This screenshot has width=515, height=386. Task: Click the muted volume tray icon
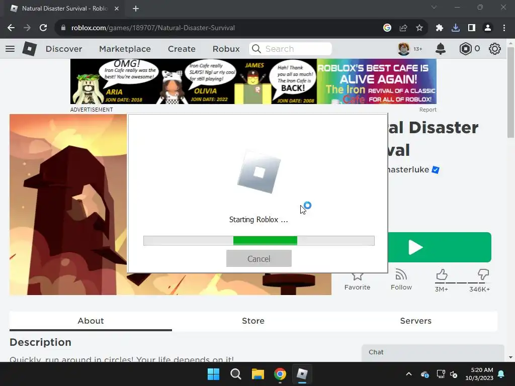[x=454, y=374]
